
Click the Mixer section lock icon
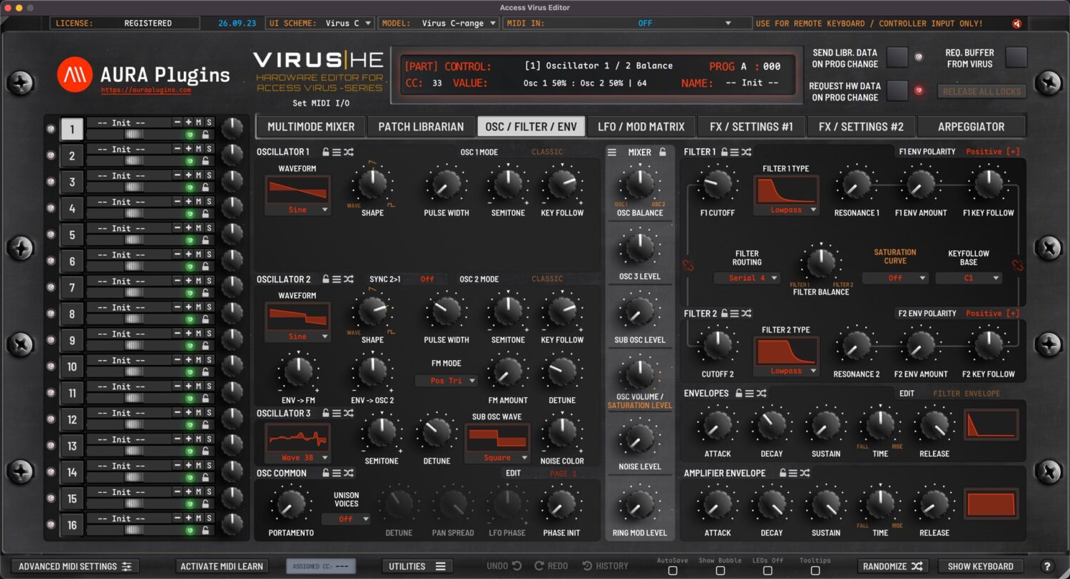[663, 152]
